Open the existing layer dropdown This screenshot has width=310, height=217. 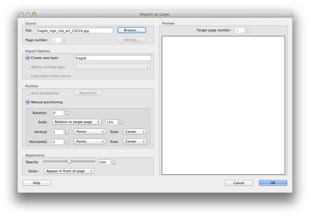coord(113,67)
